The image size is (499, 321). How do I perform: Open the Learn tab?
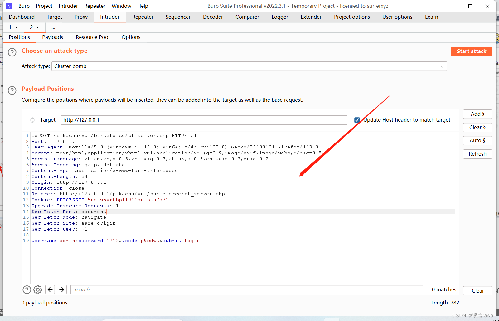point(432,17)
